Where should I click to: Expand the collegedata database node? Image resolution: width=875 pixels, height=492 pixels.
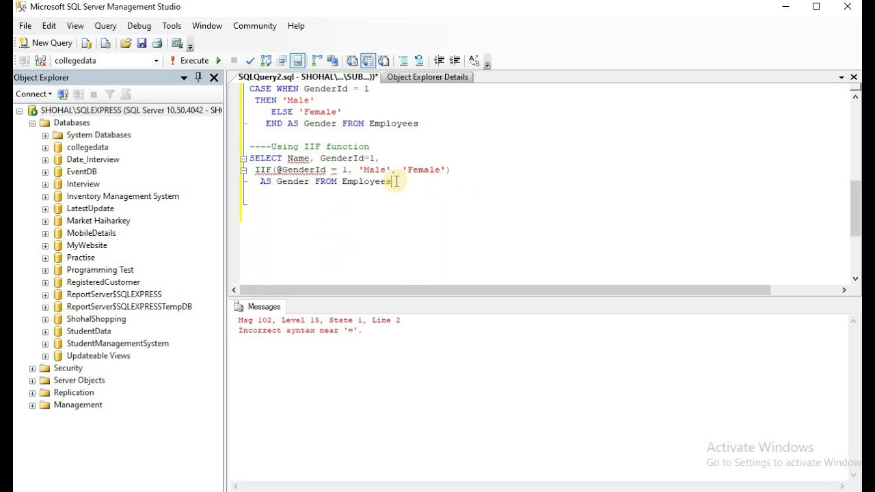pyautogui.click(x=45, y=148)
